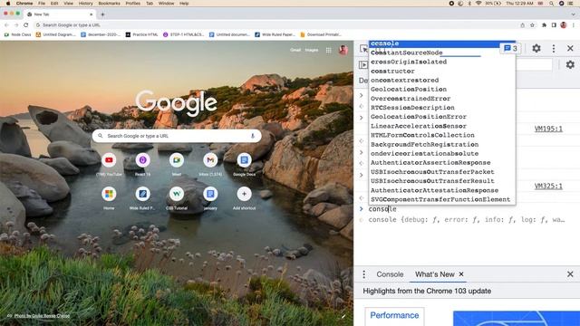Bookmark this tab with the star icon

tap(532, 25)
